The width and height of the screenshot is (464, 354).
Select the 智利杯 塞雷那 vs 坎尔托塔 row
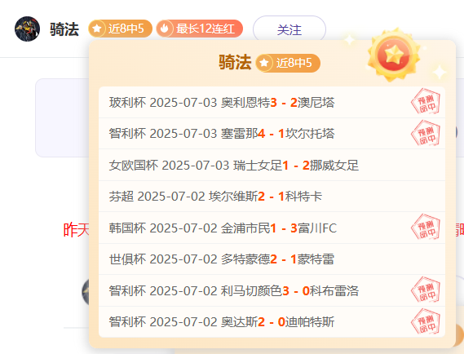pos(272,134)
